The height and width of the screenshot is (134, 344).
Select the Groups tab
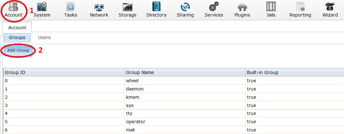(x=17, y=37)
